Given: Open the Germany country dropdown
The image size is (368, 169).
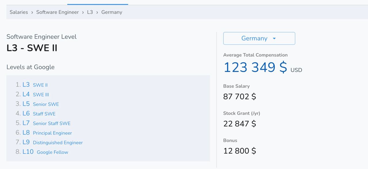Looking at the screenshot, I should [x=254, y=38].
